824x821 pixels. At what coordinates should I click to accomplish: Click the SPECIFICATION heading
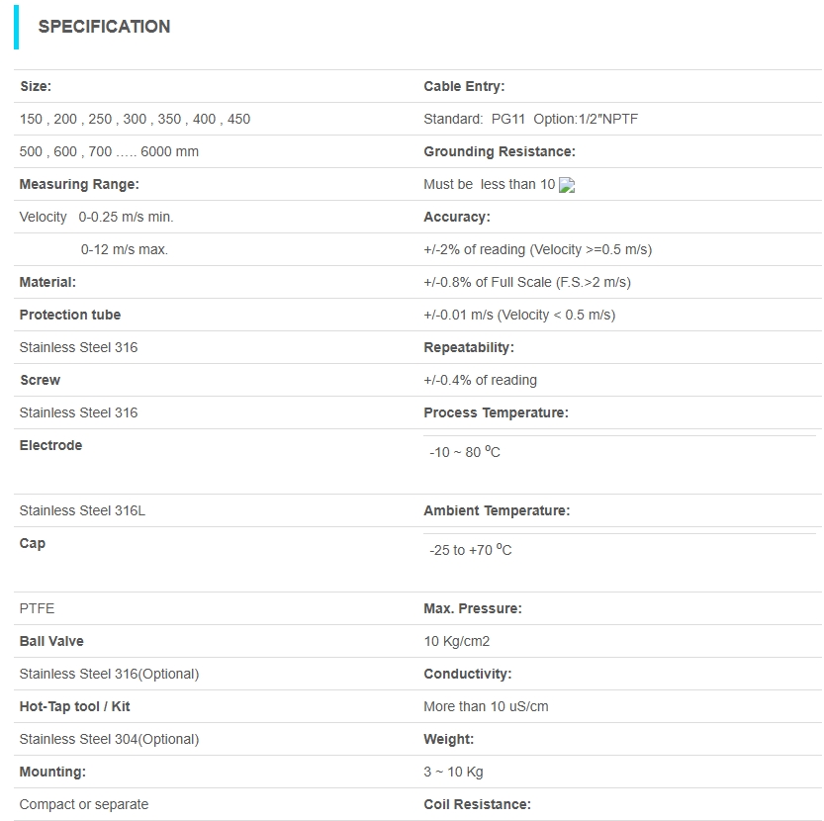coord(104,27)
